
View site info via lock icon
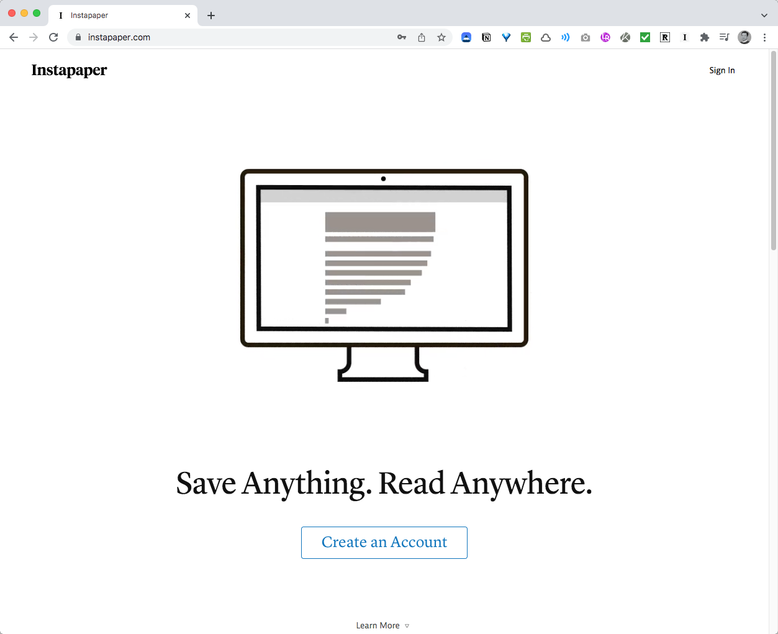click(x=78, y=37)
